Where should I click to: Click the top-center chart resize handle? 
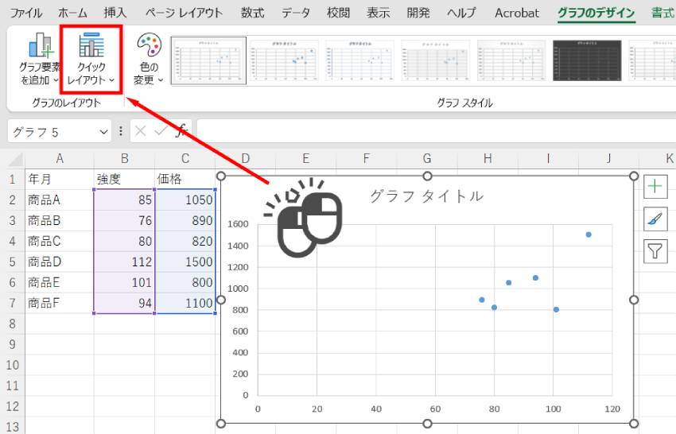point(427,176)
